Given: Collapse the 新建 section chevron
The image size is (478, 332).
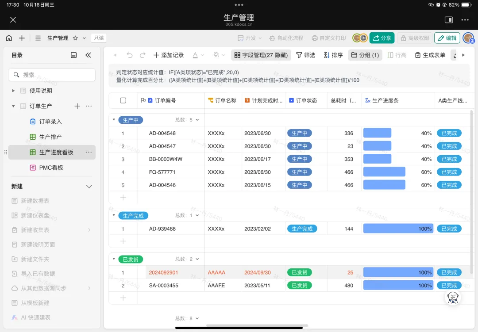Looking at the screenshot, I should click(89, 187).
